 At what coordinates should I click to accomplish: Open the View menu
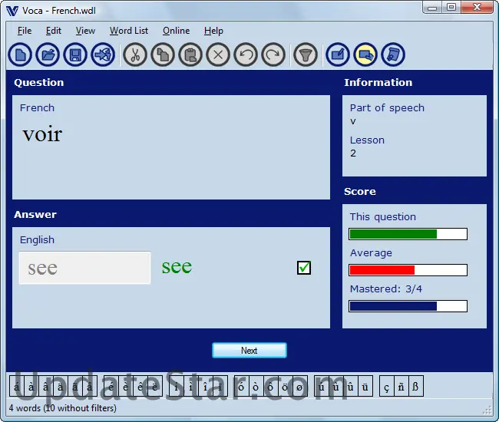tap(85, 31)
